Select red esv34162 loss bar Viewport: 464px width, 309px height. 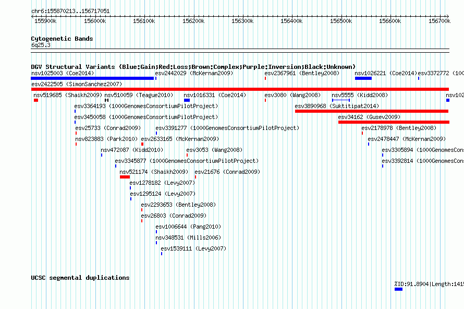pyautogui.click(x=394, y=122)
